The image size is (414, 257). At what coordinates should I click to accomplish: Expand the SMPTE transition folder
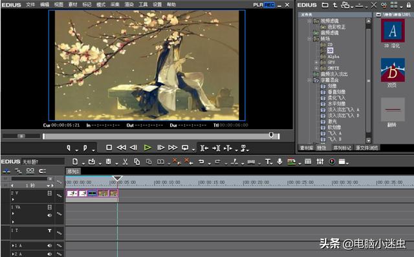point(316,68)
